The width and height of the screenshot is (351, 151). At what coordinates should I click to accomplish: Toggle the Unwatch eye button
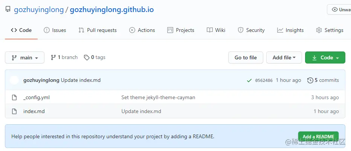(339, 9)
